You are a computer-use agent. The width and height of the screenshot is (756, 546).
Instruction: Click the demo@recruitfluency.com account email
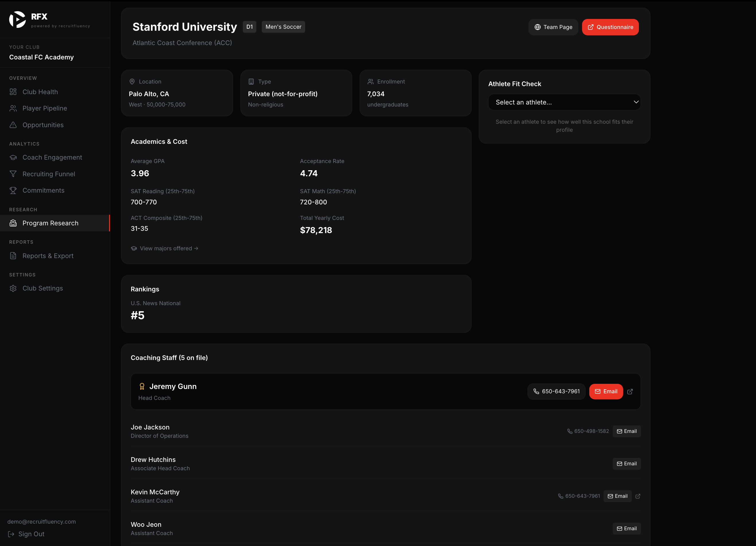point(41,522)
